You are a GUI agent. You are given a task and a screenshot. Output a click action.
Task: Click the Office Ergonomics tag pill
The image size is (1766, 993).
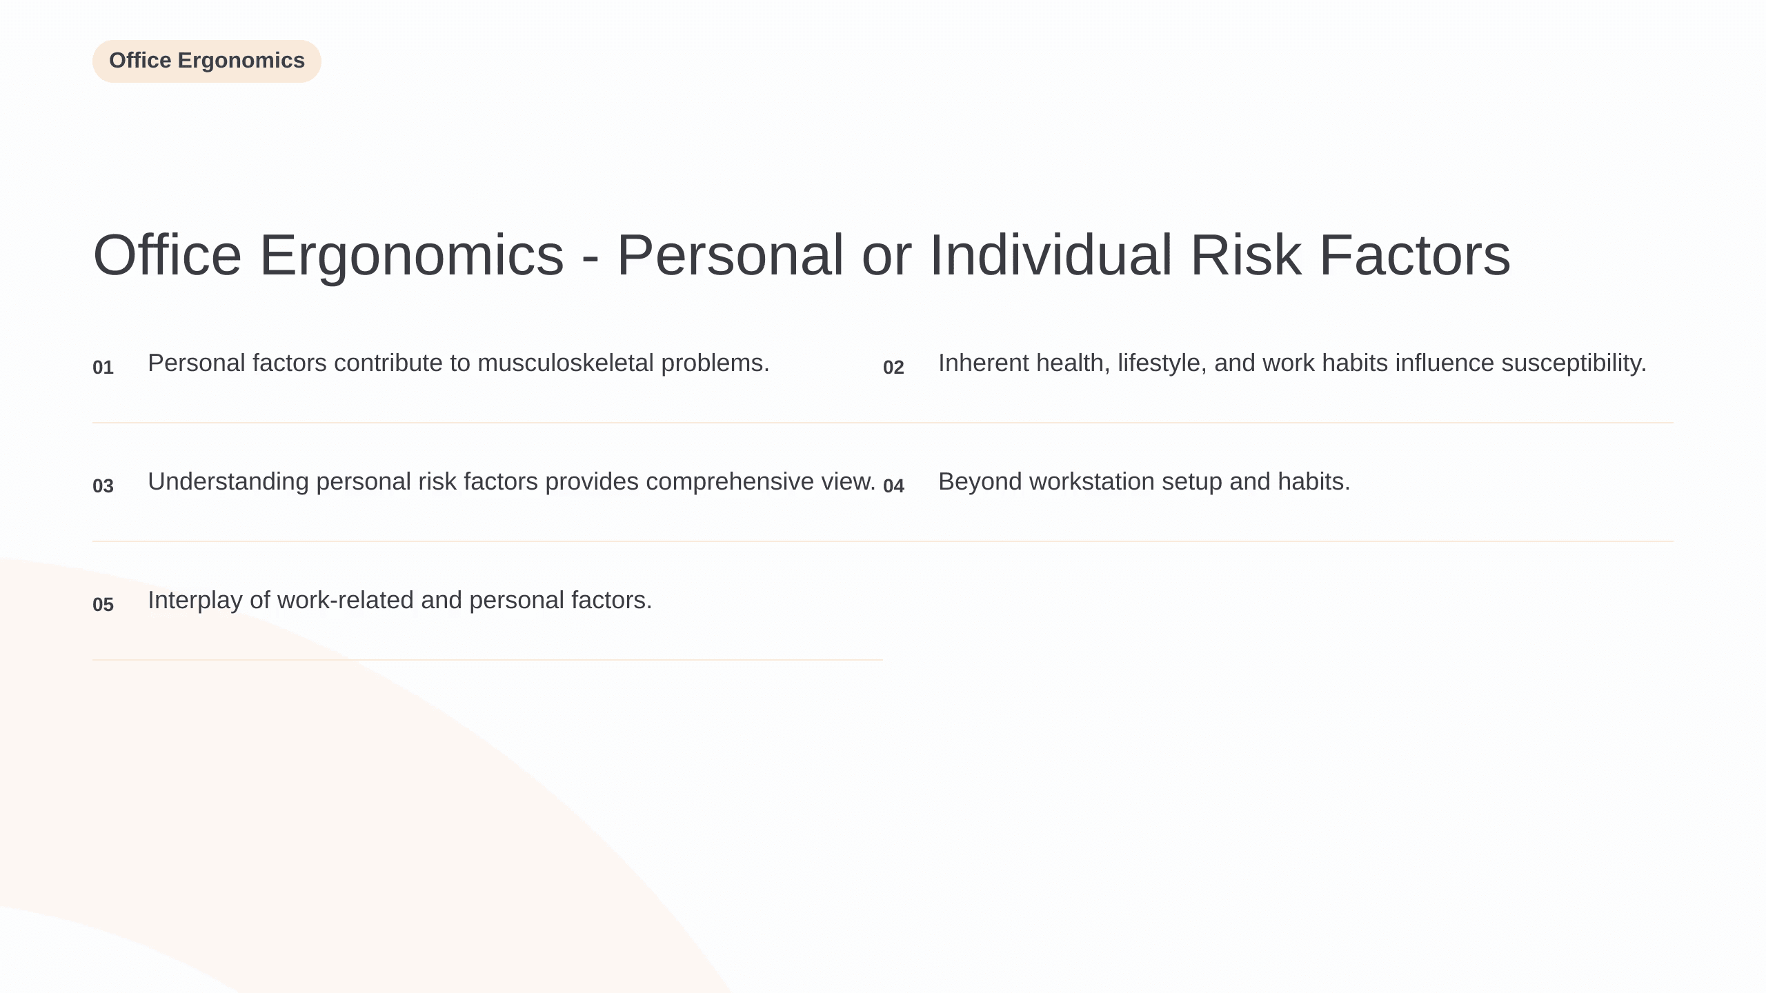tap(207, 61)
